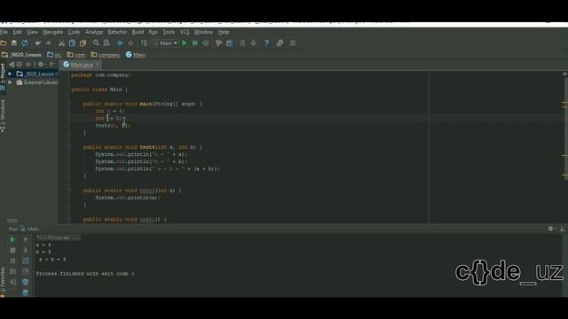Open the Edit menu
The image size is (568, 319).
coord(17,32)
